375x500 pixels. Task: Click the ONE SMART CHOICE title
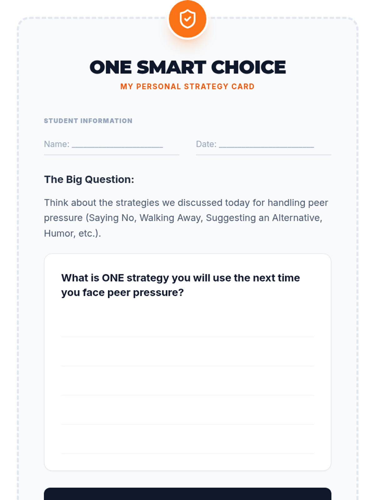pos(187,67)
